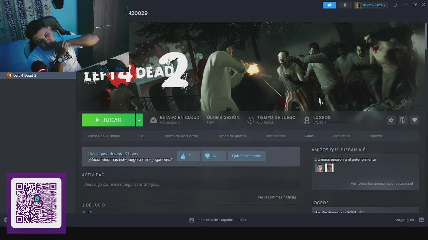Screen dimensions: 428x240
Task: Click the achievements progress bar
Action: (x=335, y=122)
